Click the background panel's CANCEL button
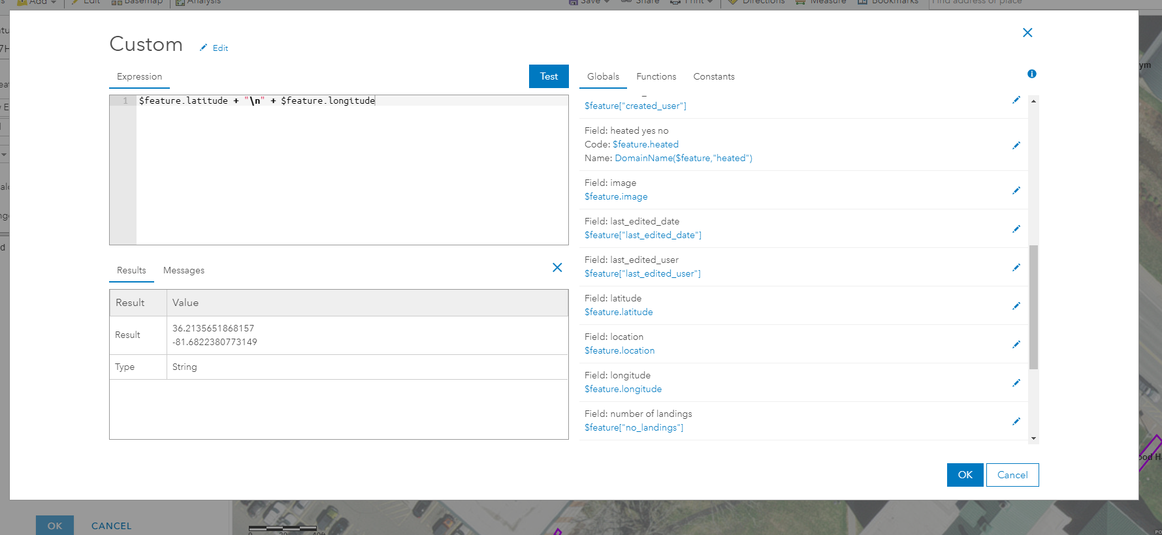 [x=112, y=525]
